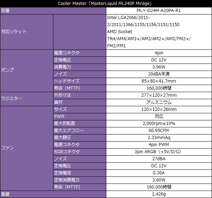The image size is (212, 198).
Task: Select the 型番 label cell
Action: (53, 11)
